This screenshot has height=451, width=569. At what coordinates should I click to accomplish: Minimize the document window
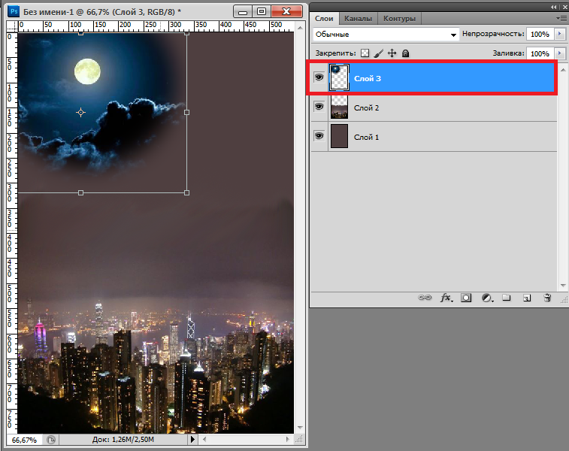[243, 11]
